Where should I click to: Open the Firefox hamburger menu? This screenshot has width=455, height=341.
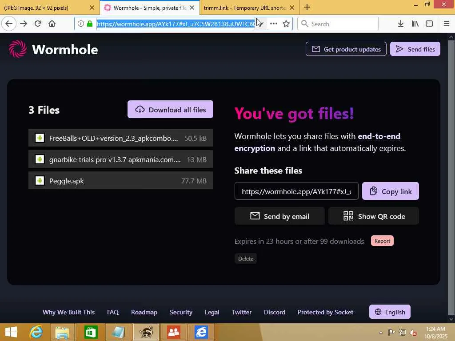pos(447,24)
